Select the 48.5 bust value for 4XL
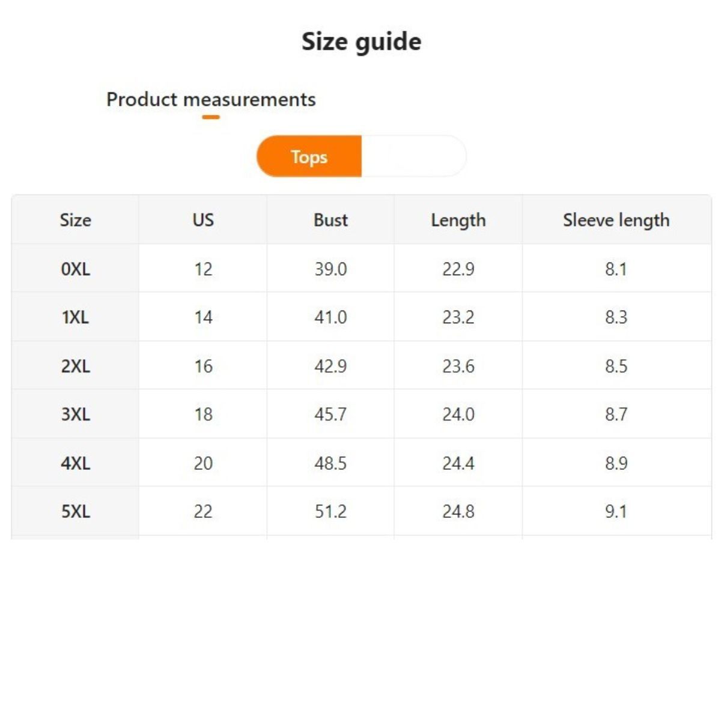This screenshot has width=721, height=721. (x=330, y=463)
